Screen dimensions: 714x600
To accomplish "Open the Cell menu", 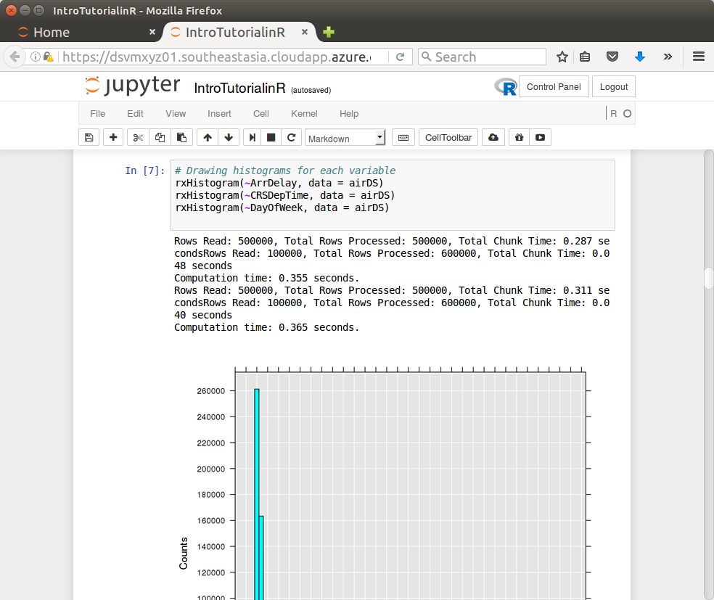I will (261, 113).
